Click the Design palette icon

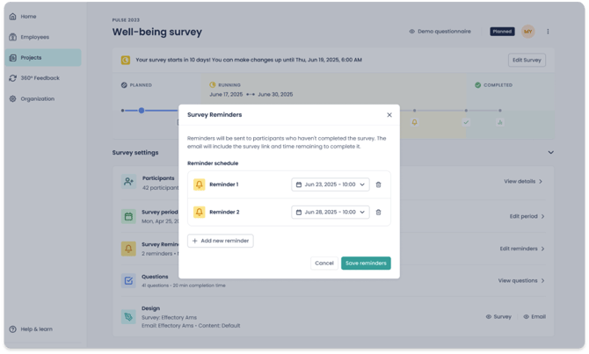pyautogui.click(x=128, y=317)
